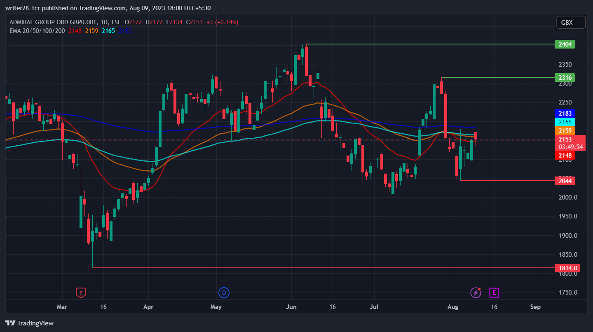Screen dimensions: 593x332
Task: Select the EMA 20/50/100/200 indicator legend
Action: coord(37,30)
